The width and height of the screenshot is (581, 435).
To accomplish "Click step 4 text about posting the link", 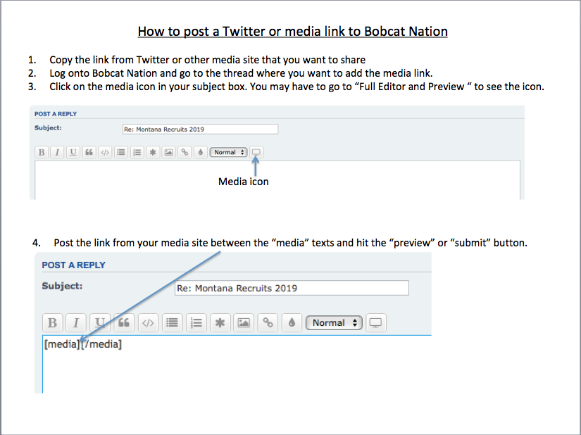I will 290,243.
